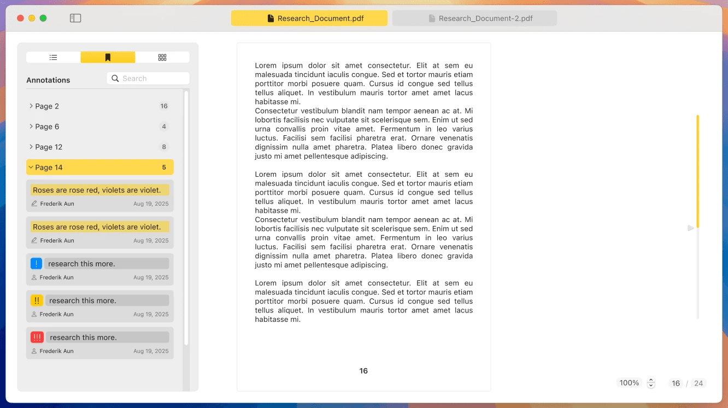
Task: Click the triangle marker beside document scrollbar
Action: click(x=691, y=228)
